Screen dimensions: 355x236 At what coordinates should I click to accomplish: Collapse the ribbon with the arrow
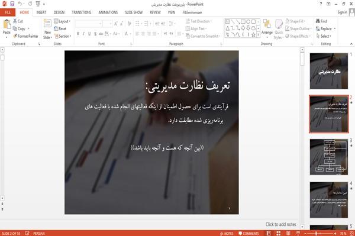tap(351, 44)
